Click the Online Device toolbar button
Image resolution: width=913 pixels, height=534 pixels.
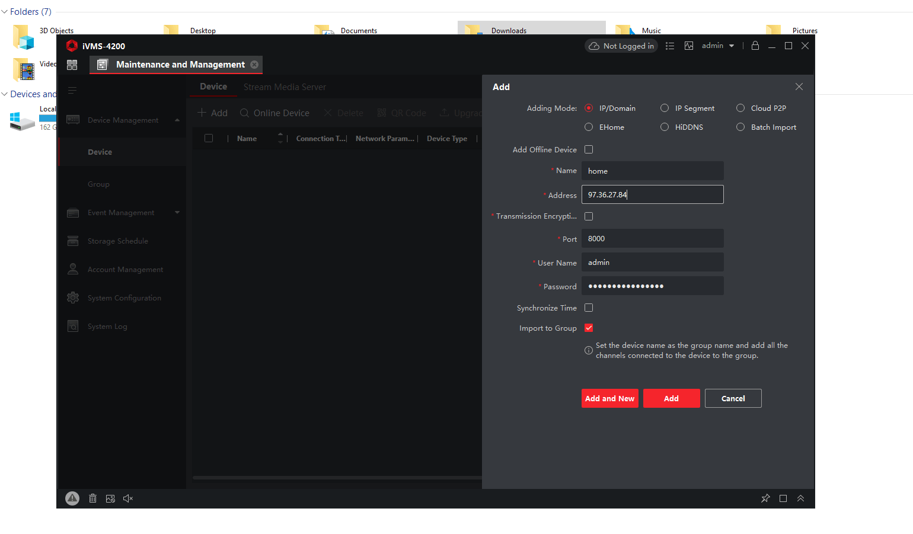pos(274,113)
